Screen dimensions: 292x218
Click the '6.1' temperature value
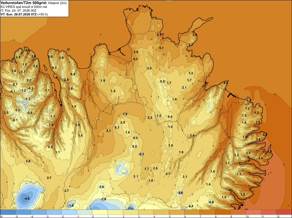161,48
